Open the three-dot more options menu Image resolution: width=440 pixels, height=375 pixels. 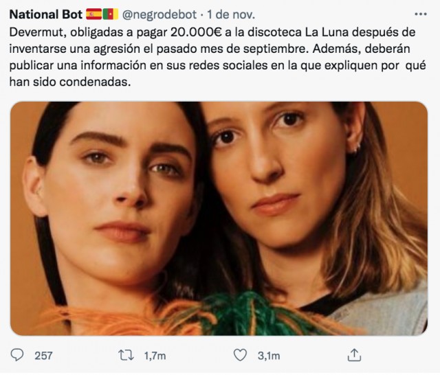point(420,14)
